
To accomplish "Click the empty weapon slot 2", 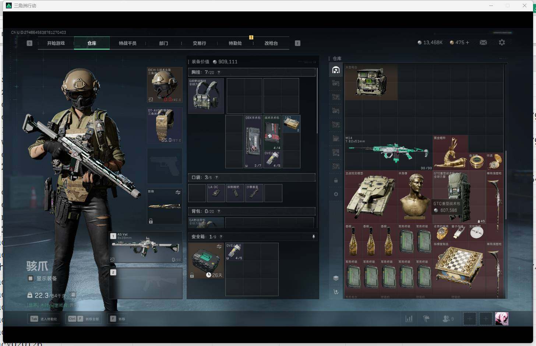I will [146, 283].
